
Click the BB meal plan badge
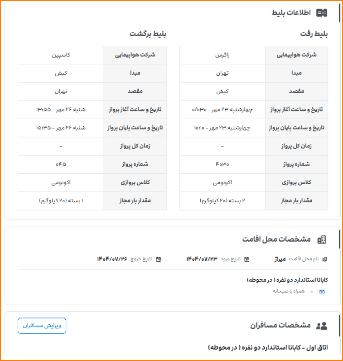click(322, 292)
